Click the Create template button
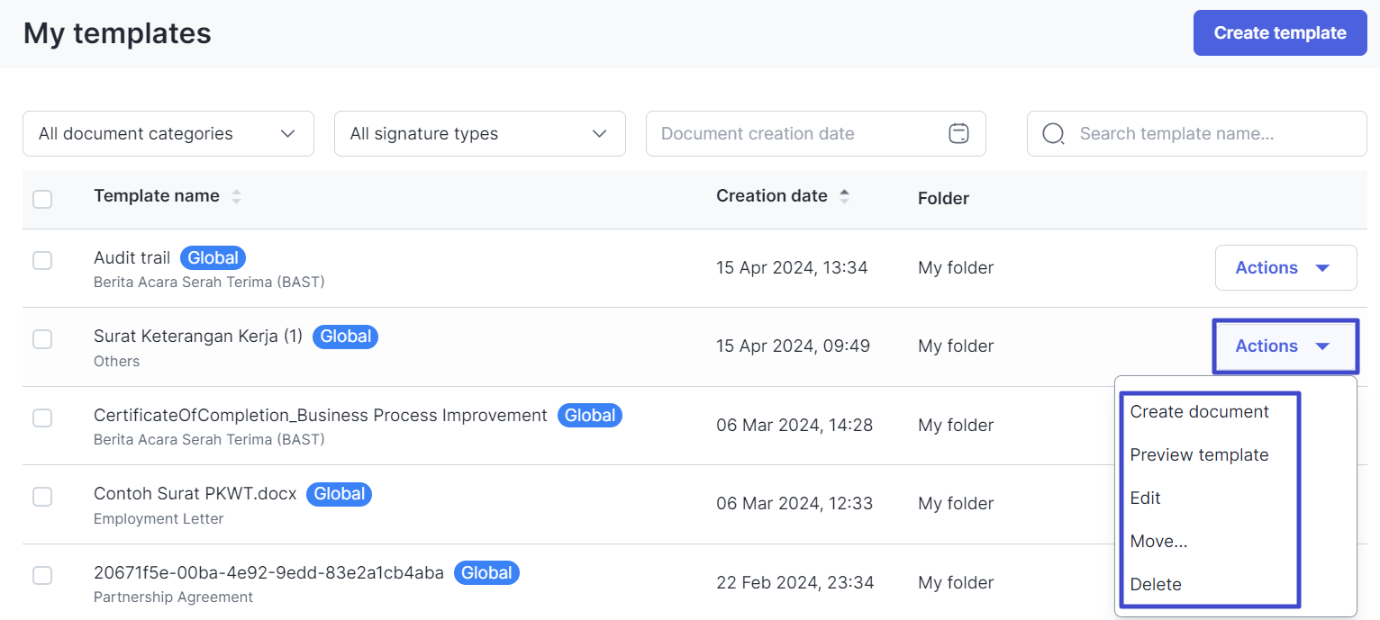Viewport: 1380px width, 620px height. click(1280, 33)
